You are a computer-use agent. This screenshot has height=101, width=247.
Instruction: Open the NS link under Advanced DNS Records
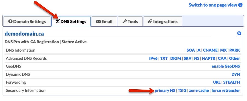pos(197,58)
